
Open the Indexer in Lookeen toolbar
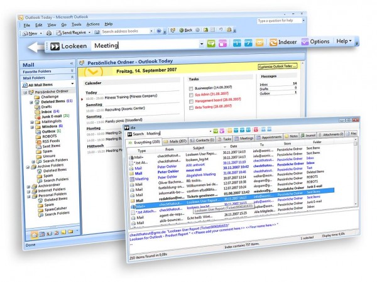click(x=283, y=42)
